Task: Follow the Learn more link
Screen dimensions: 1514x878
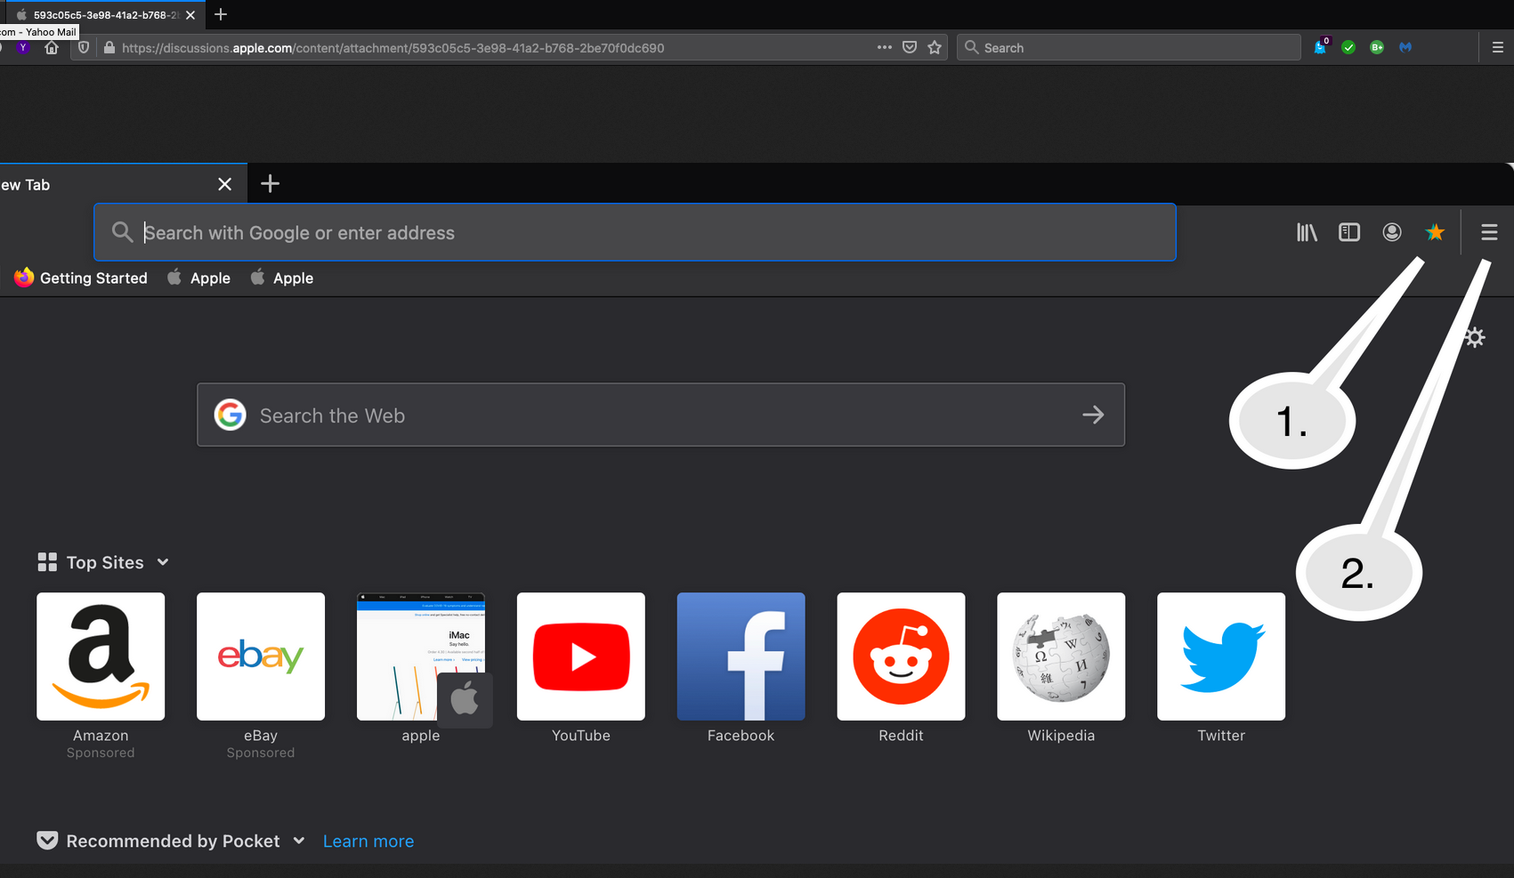Action: [x=368, y=842]
